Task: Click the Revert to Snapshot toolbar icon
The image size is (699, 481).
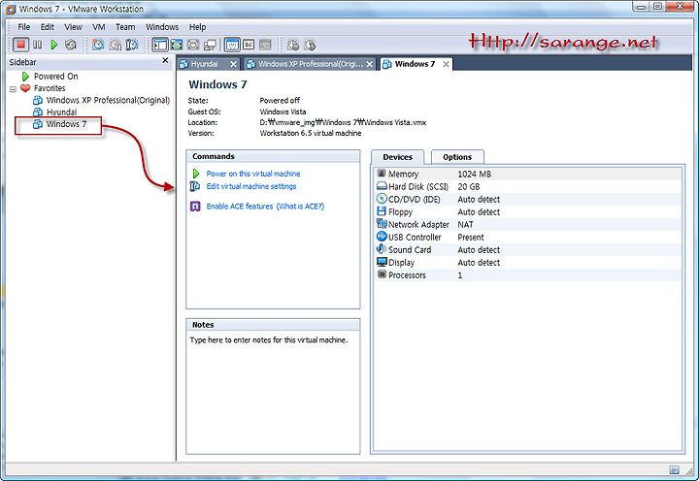Action: [x=115, y=45]
